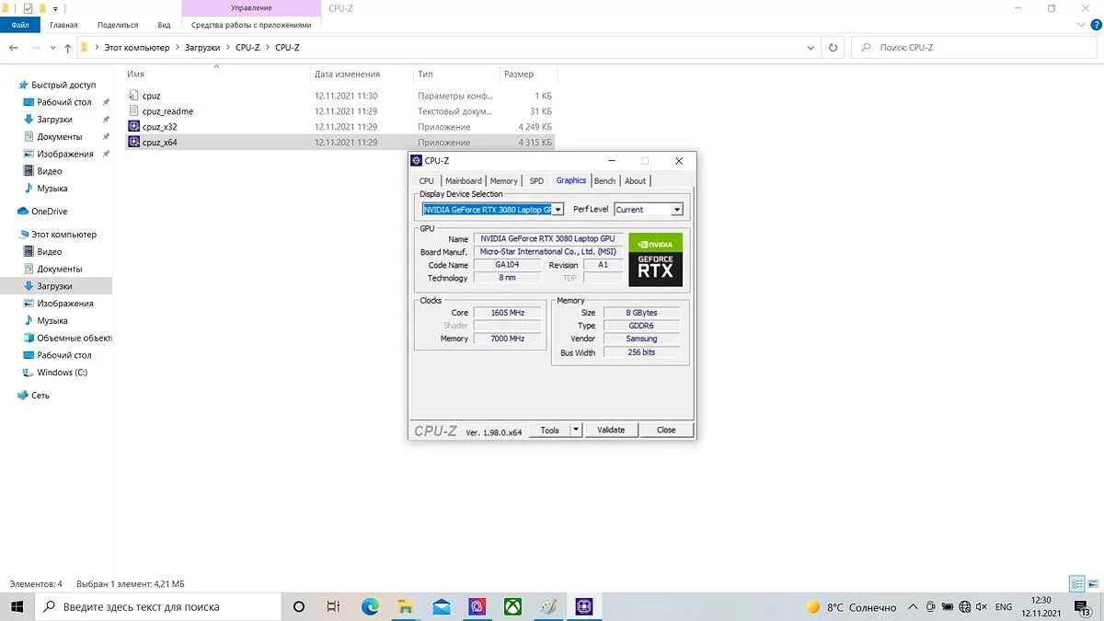Click the cpuz_readme text document icon
The width and height of the screenshot is (1104, 621).
(134, 111)
